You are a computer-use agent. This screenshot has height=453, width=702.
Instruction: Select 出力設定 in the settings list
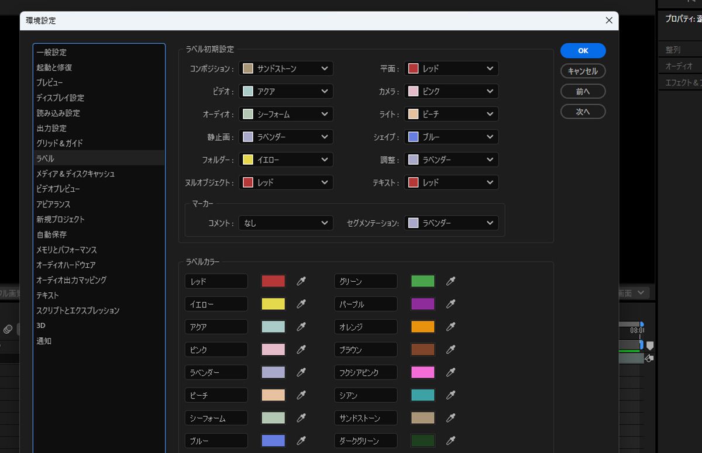click(x=99, y=128)
